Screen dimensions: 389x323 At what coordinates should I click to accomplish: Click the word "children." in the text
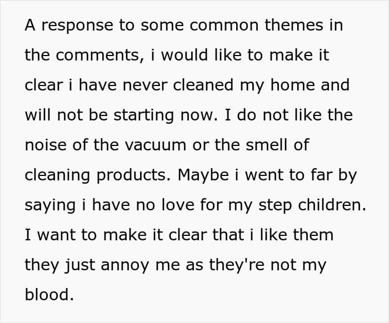tap(332, 205)
